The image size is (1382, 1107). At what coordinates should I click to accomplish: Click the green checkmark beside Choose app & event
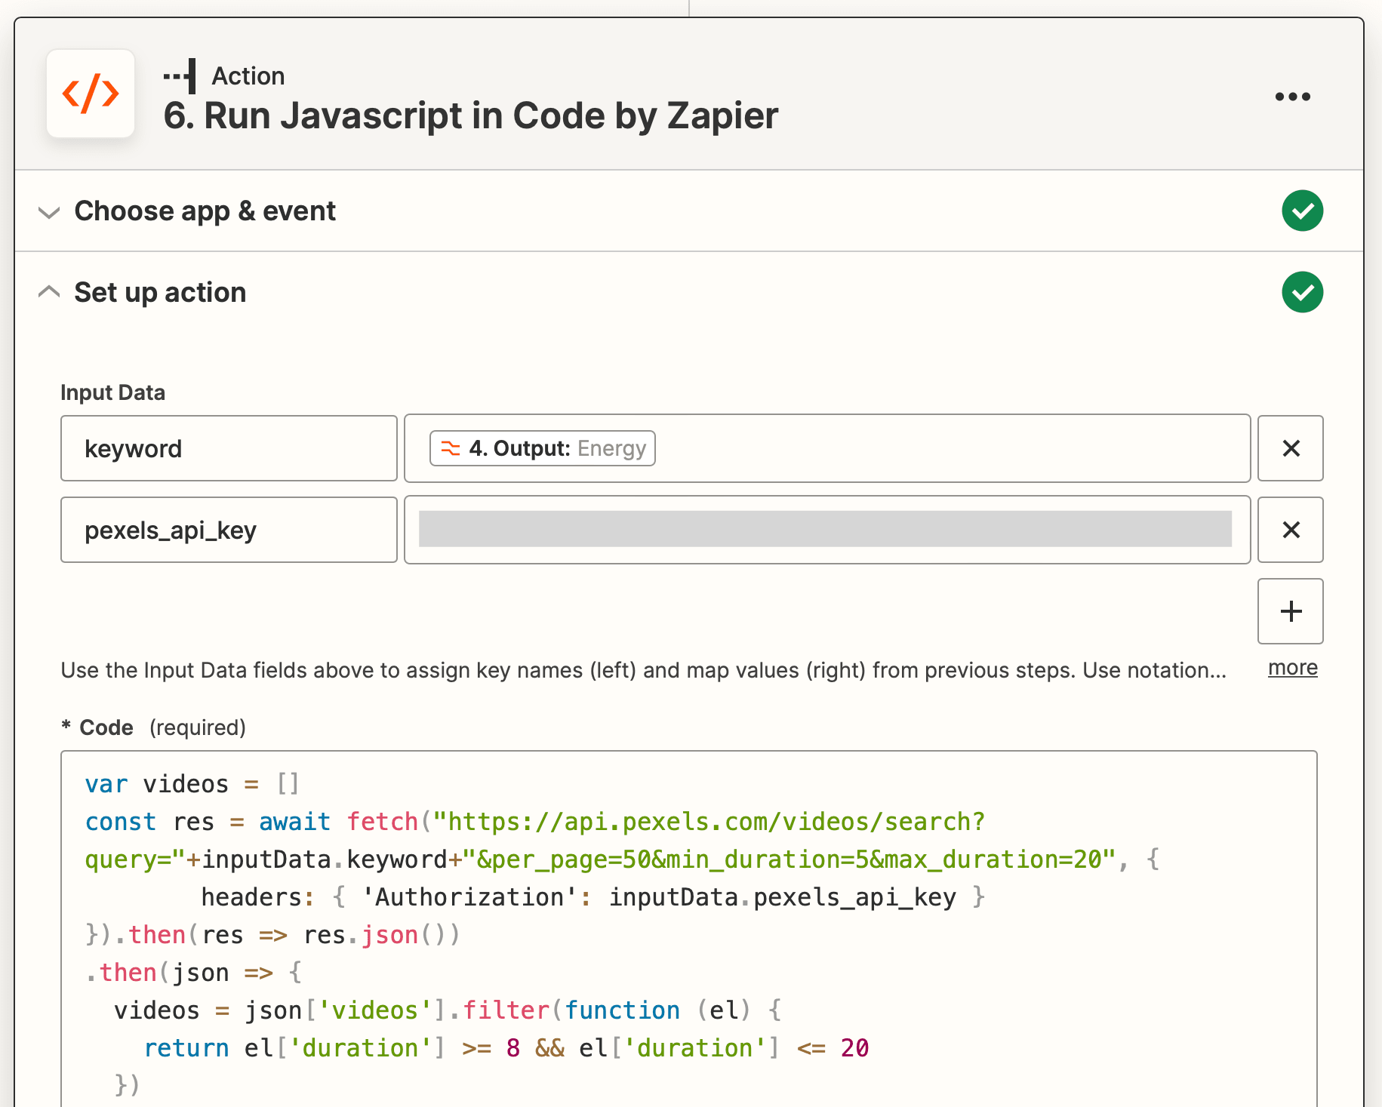pyautogui.click(x=1302, y=211)
